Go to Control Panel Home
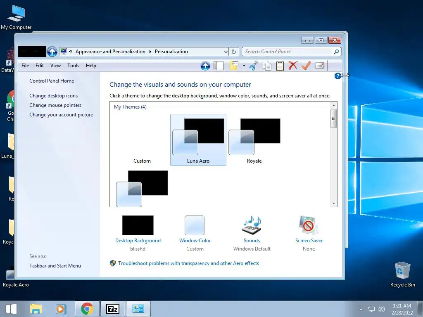This screenshot has height=317, width=423. [x=52, y=80]
